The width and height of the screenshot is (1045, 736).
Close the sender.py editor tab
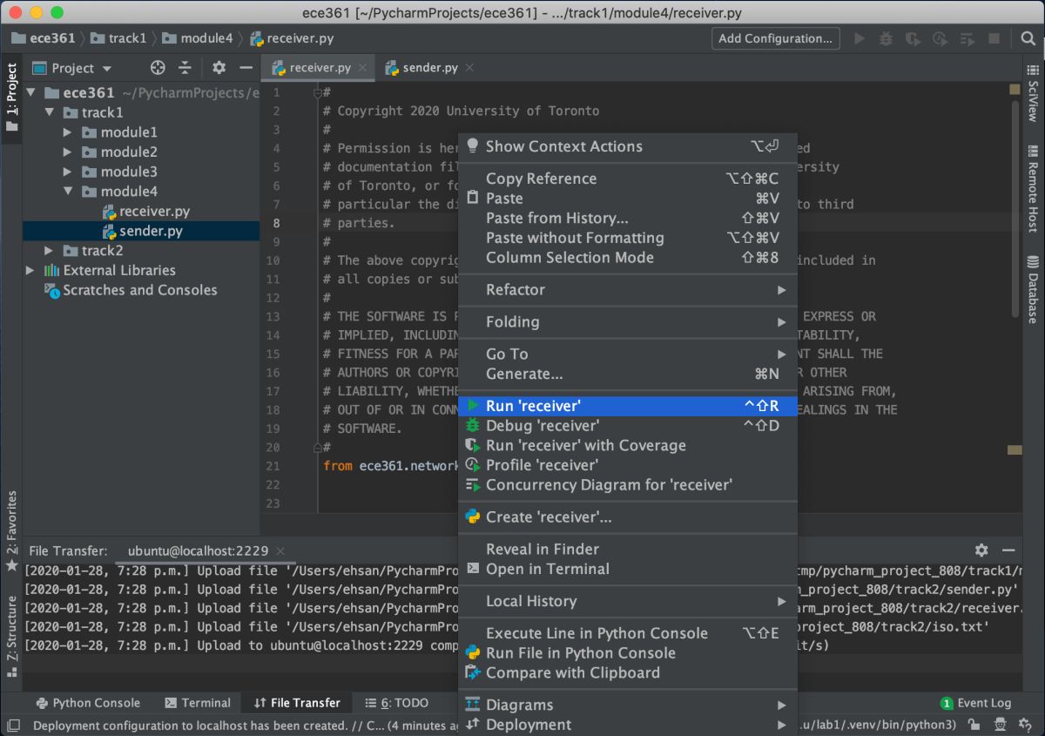pos(469,68)
